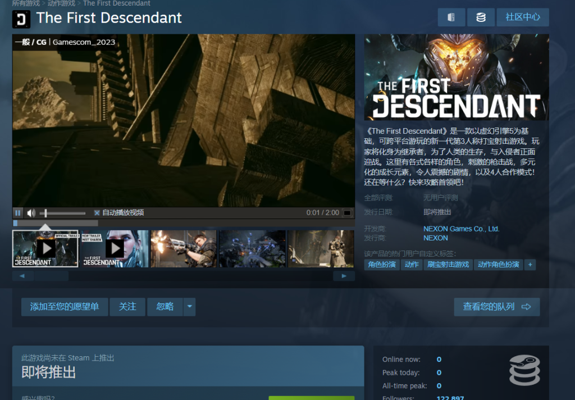Image resolution: width=575 pixels, height=400 pixels.
Task: Mute the video with speaker icon
Action: coord(31,213)
